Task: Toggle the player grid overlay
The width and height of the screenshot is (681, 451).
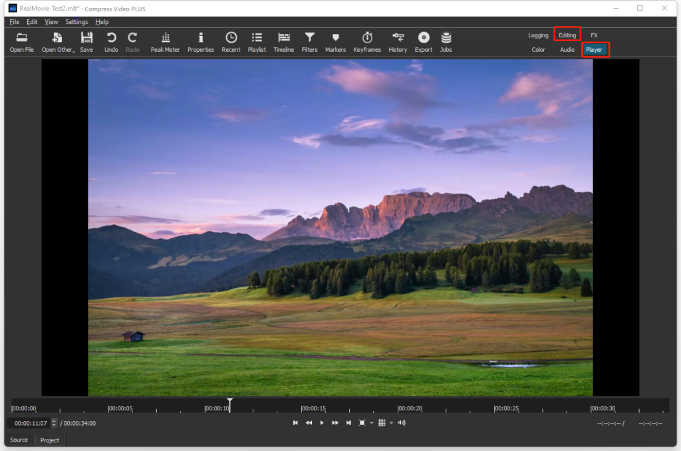Action: (x=382, y=423)
